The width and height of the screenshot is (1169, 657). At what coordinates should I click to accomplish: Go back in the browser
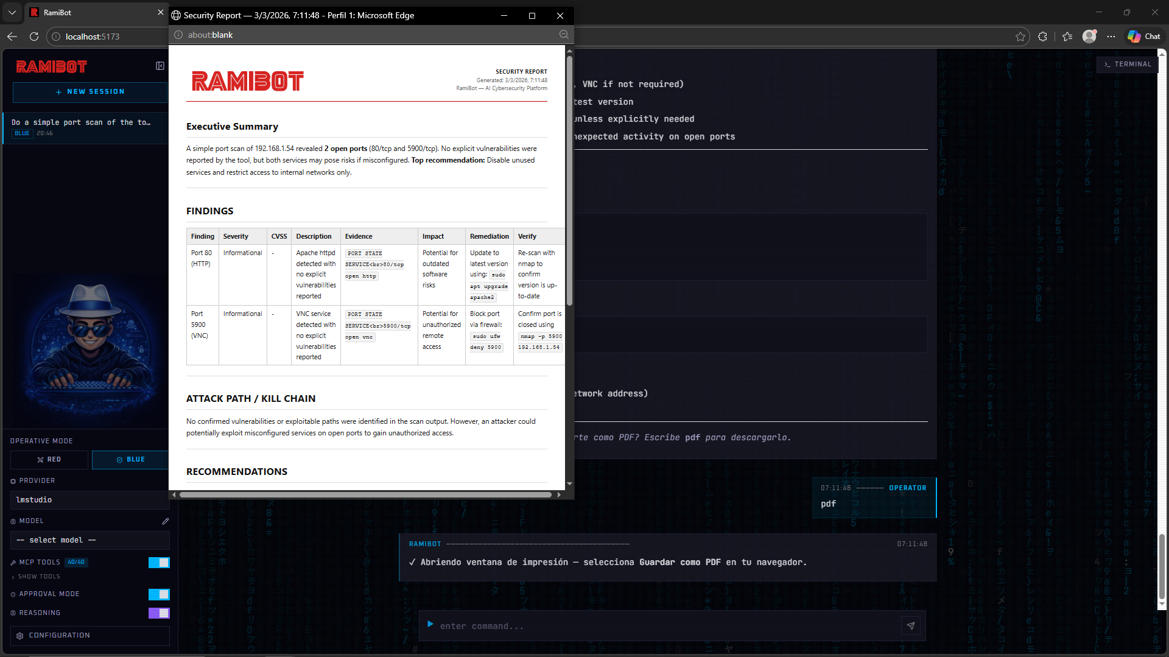point(12,37)
